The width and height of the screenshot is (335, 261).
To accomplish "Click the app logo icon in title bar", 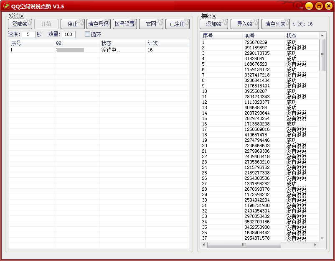I will coord(6,6).
